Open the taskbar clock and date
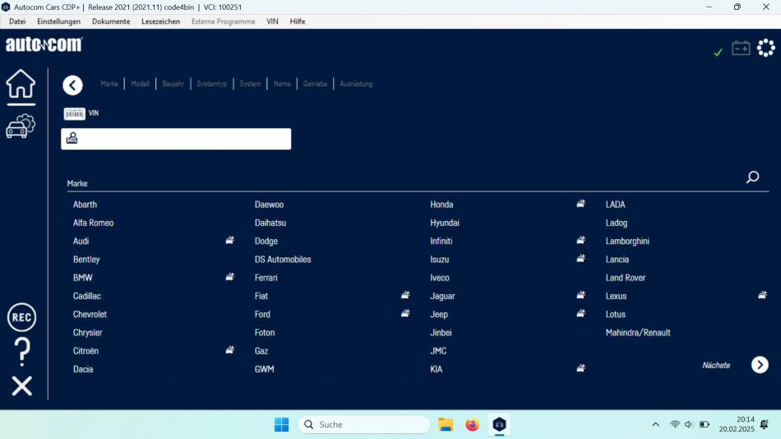Screen dimensions: 781x439 point(737,424)
